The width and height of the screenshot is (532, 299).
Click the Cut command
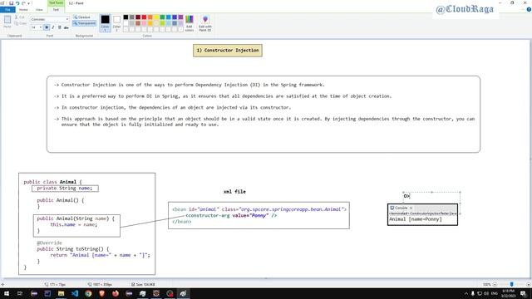[x=20, y=17]
